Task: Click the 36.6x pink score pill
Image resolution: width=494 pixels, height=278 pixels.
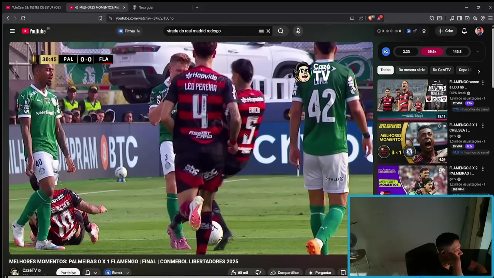Action: (x=432, y=52)
